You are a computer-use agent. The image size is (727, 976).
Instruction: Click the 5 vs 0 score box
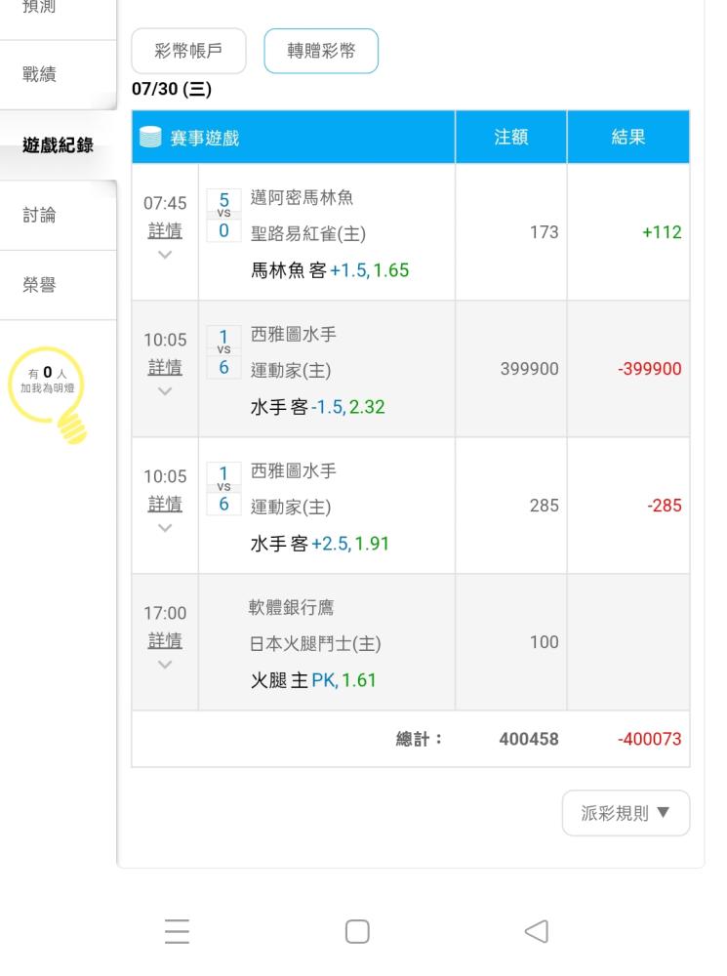pyautogui.click(x=223, y=216)
